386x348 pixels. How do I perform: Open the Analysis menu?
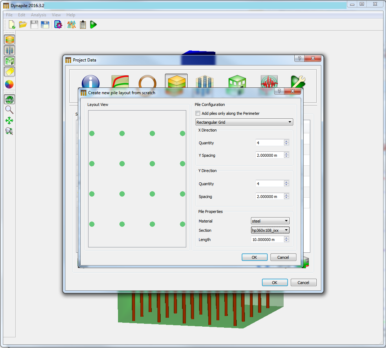(38, 15)
